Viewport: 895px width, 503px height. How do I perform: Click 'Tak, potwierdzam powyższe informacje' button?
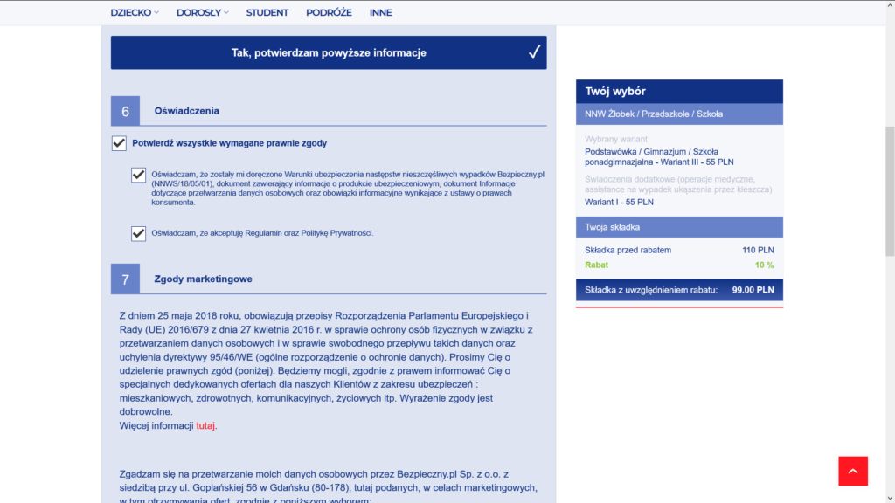[x=329, y=52]
